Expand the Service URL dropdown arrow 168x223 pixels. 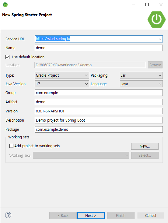point(160,39)
